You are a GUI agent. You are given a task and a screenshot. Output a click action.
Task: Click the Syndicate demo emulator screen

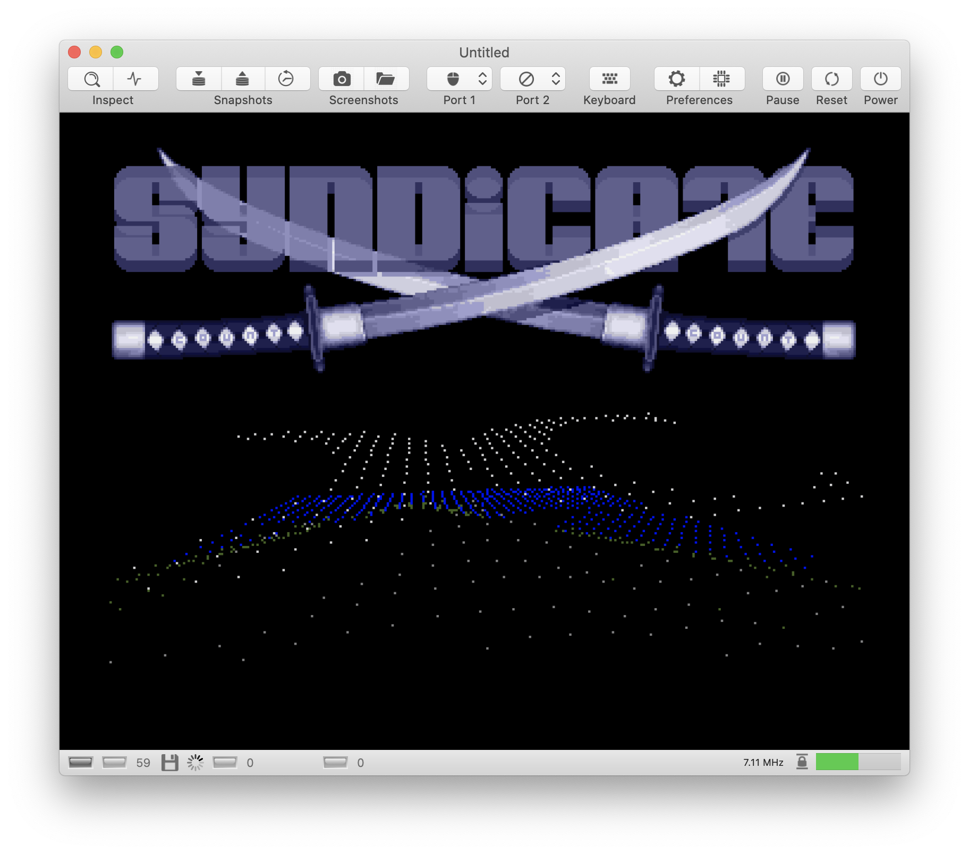tap(484, 431)
